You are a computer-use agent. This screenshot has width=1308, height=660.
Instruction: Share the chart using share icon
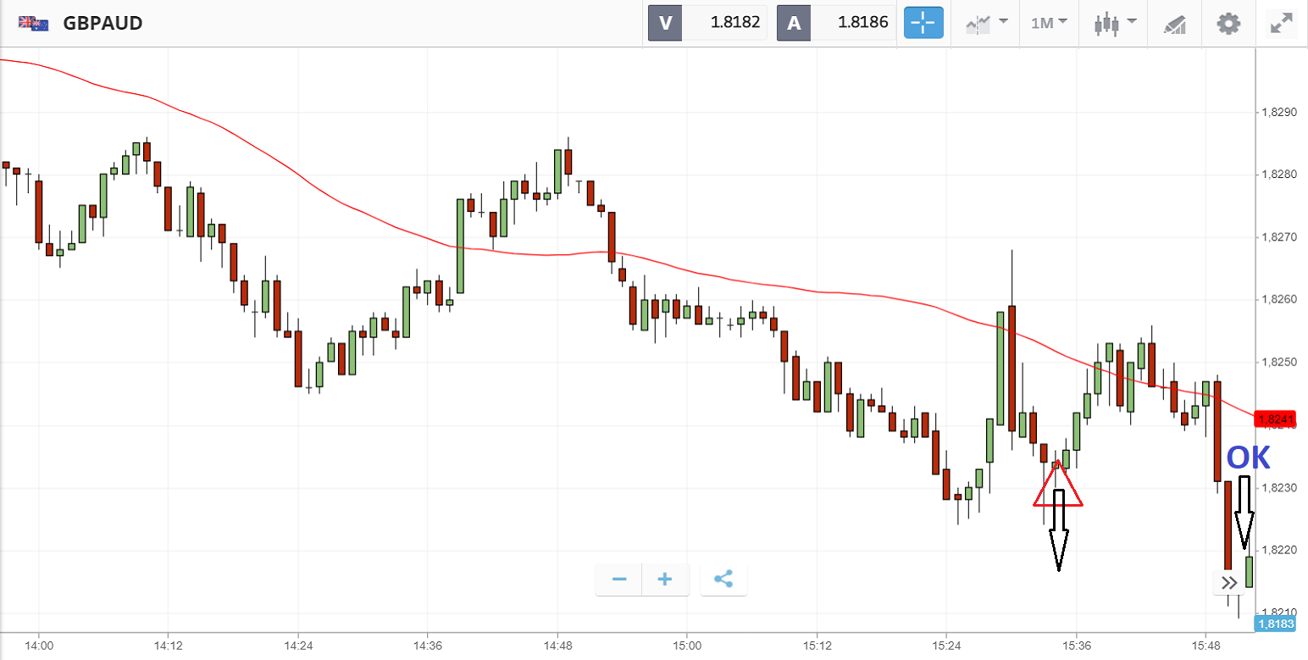tap(723, 580)
